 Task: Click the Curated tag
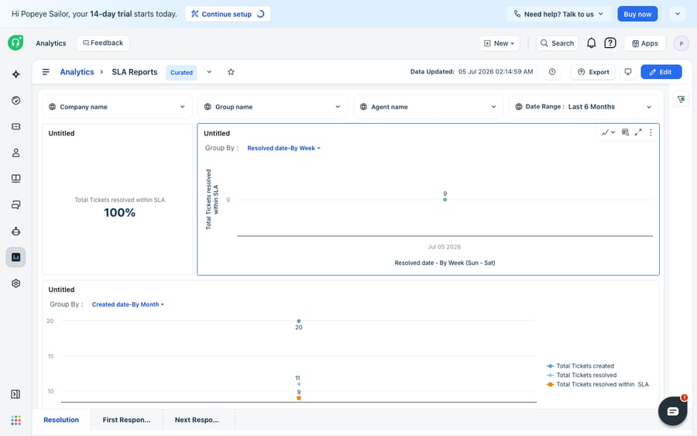click(181, 73)
